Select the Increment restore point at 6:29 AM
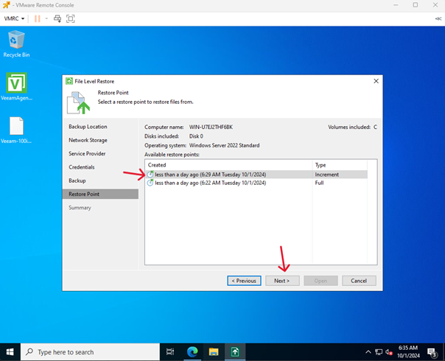The image size is (445, 361). coord(206,175)
